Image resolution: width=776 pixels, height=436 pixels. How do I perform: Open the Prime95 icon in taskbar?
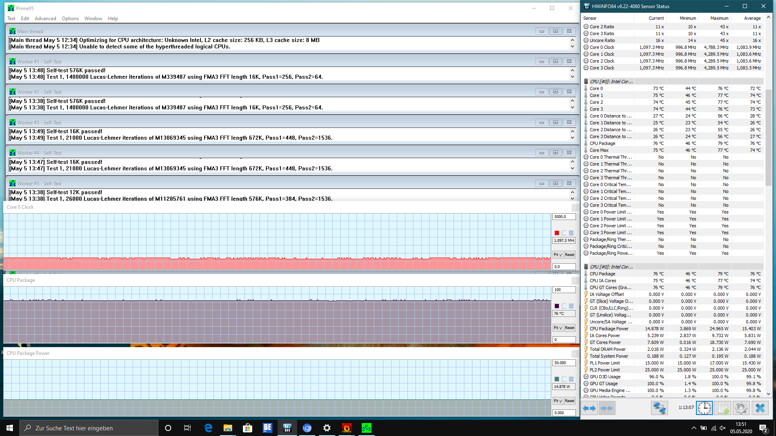366,428
